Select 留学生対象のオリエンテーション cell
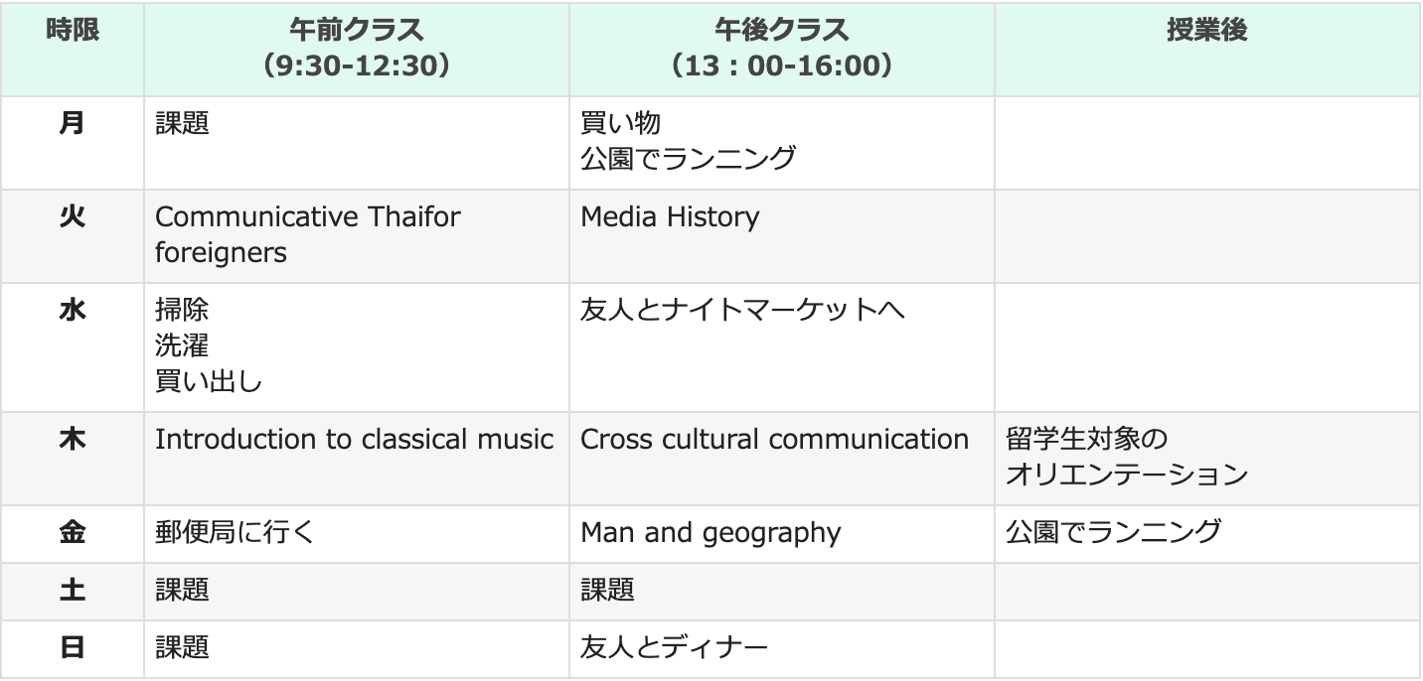This screenshot has height=681, width=1423. pos(1207,459)
